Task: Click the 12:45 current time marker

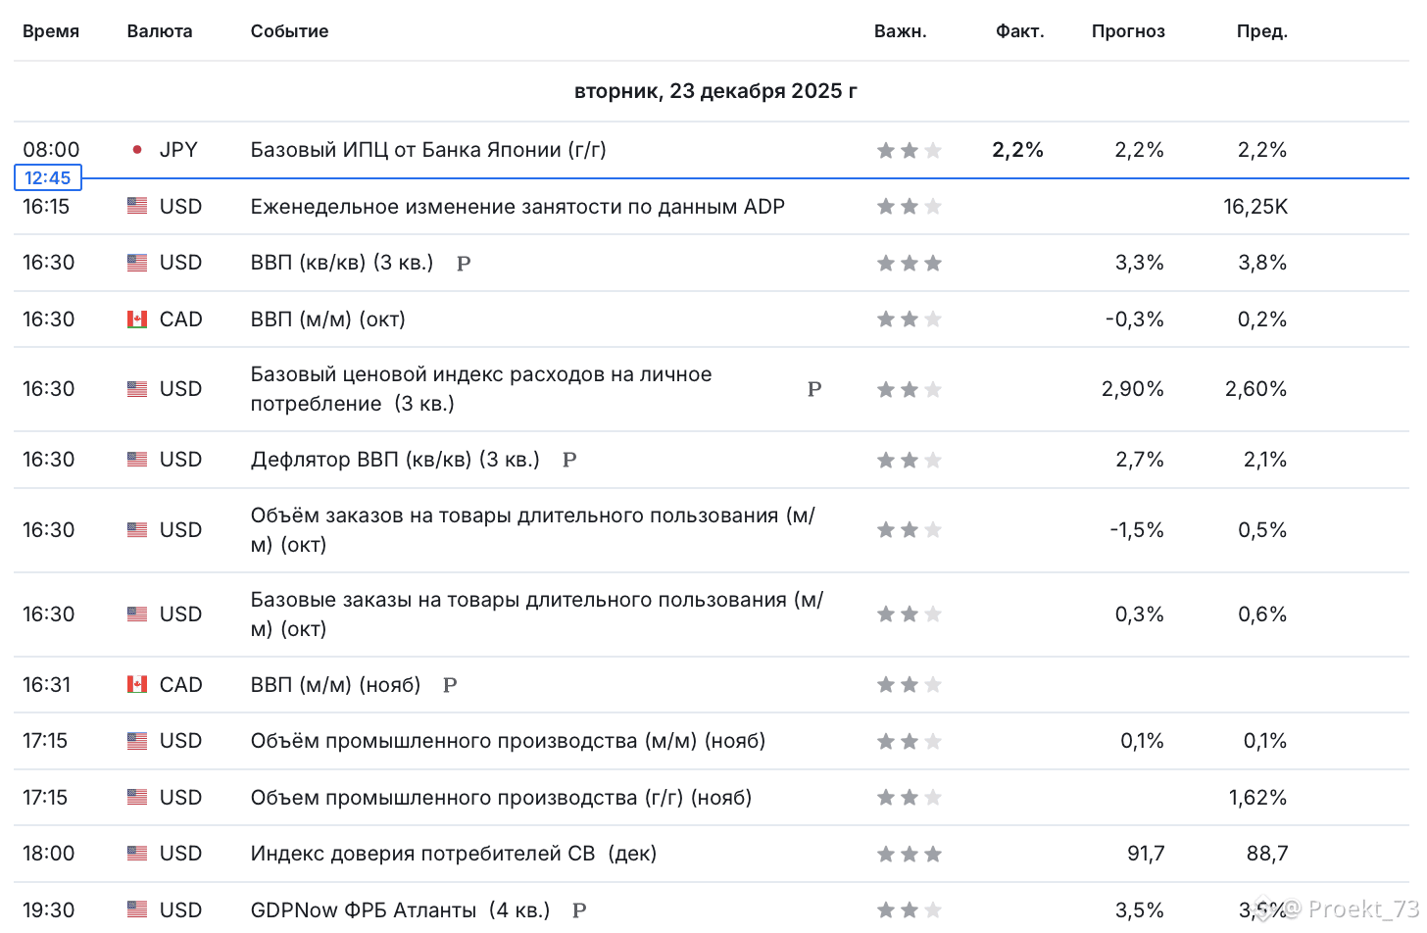Action: pos(48,178)
